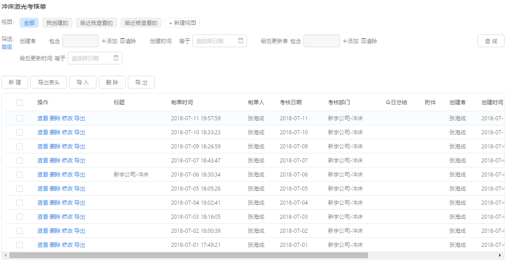
Task: Switch to the 我创建的 view tab
Action: [x=57, y=23]
